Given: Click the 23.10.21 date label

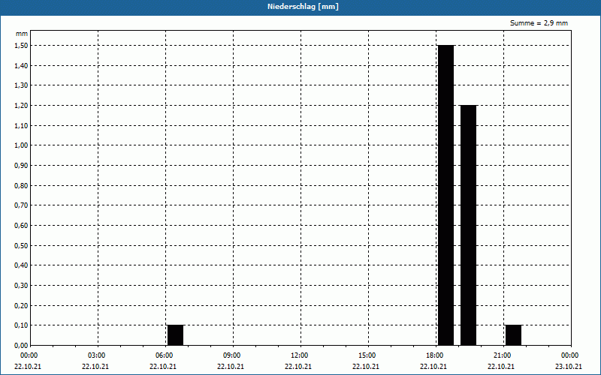Looking at the screenshot, I should 569,366.
